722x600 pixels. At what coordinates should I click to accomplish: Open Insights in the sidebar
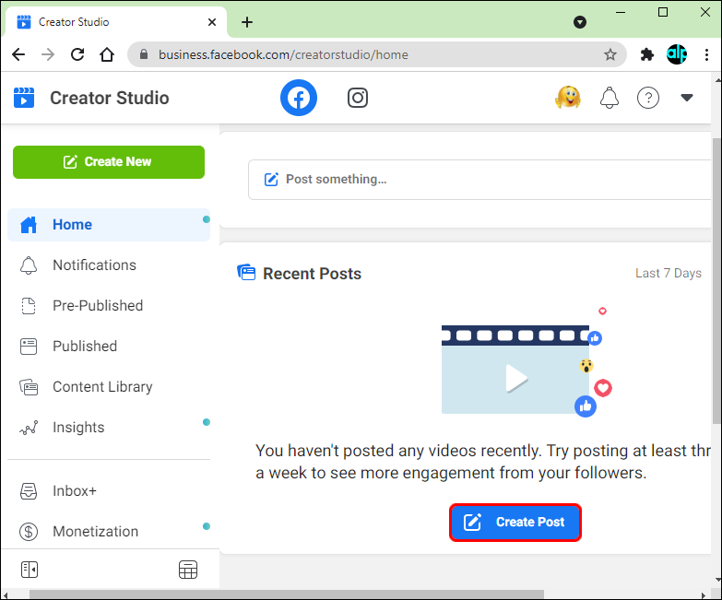click(109, 427)
